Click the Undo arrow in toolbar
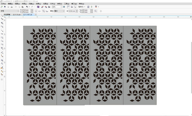This screenshot has width=192, height=116. pos(27,7)
